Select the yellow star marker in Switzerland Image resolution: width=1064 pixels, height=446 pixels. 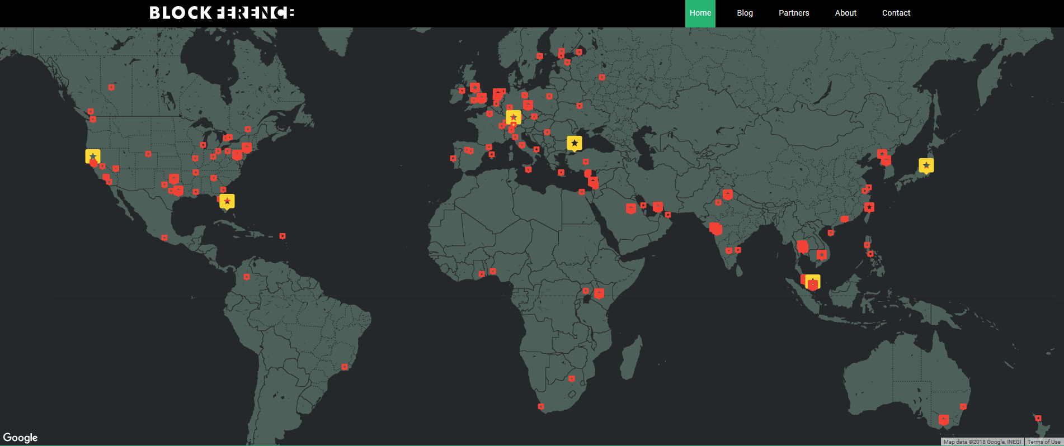click(x=514, y=117)
